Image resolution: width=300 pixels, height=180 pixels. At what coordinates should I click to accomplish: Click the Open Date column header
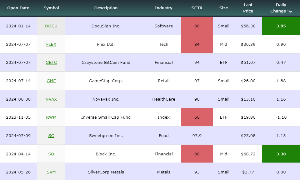(x=18, y=8)
